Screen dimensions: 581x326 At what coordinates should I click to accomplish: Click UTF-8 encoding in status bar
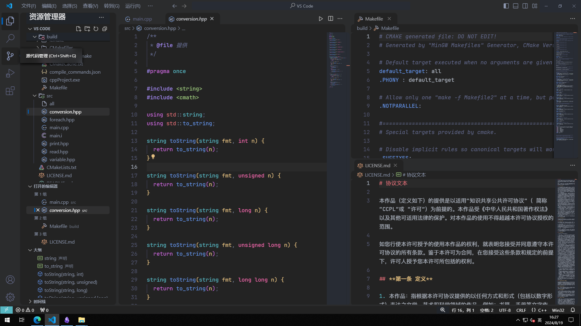tap(505, 310)
